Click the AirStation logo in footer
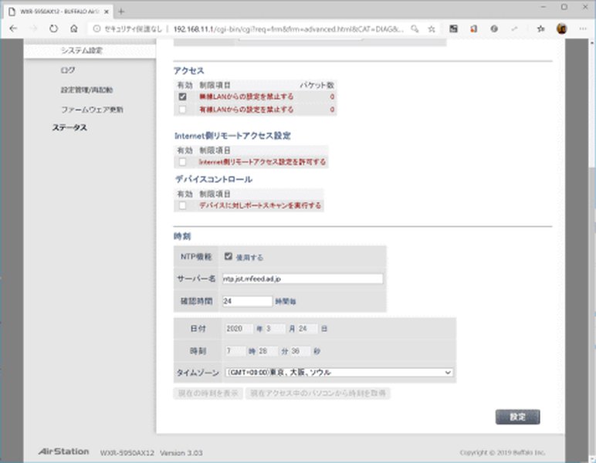The width and height of the screenshot is (596, 463). tap(63, 451)
